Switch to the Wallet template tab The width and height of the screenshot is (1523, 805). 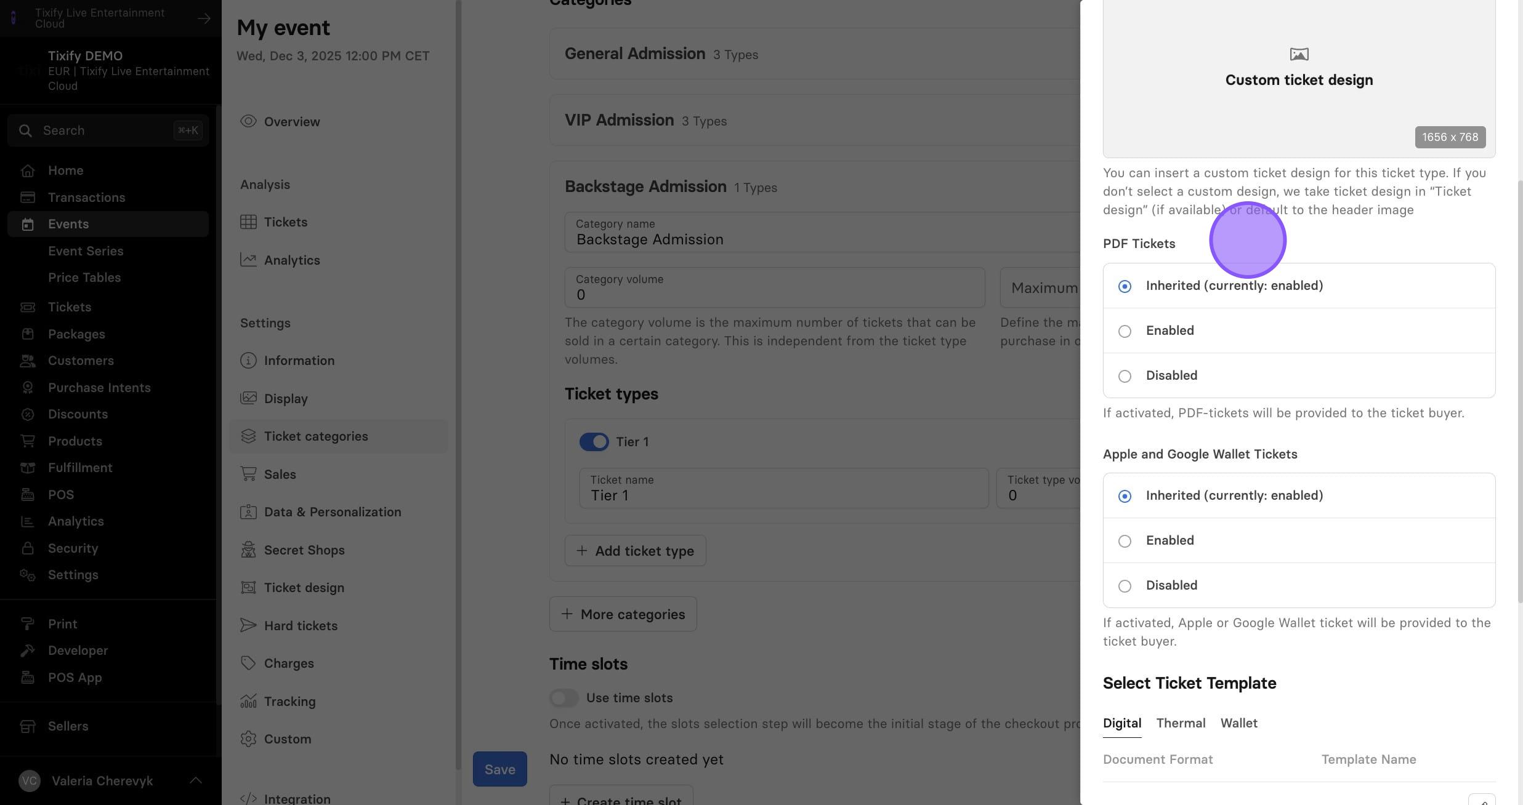tap(1238, 723)
